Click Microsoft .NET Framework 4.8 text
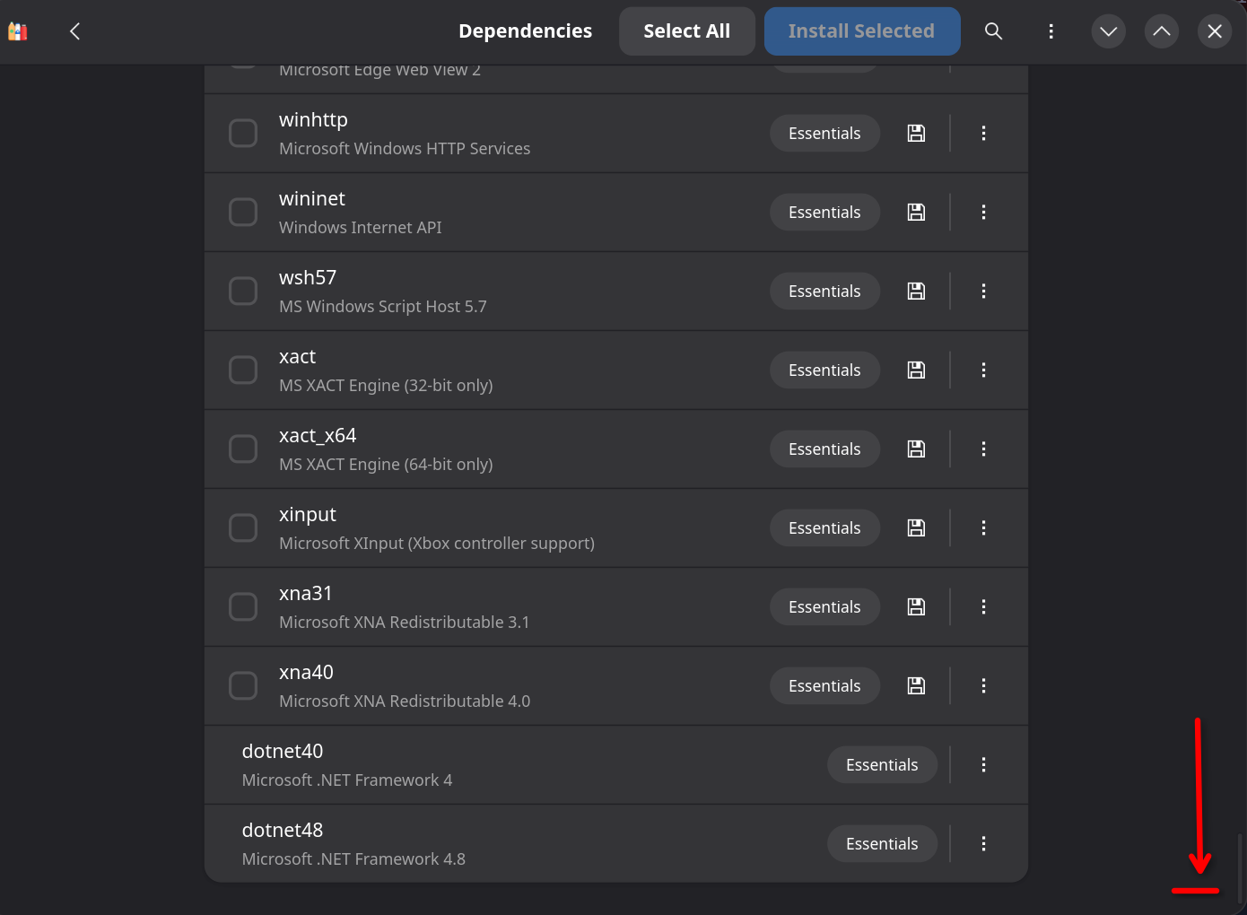The image size is (1247, 915). (x=353, y=859)
